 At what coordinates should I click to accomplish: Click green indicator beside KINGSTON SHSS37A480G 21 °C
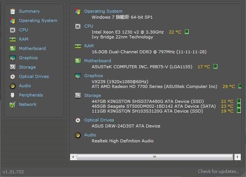coord(239,101)
